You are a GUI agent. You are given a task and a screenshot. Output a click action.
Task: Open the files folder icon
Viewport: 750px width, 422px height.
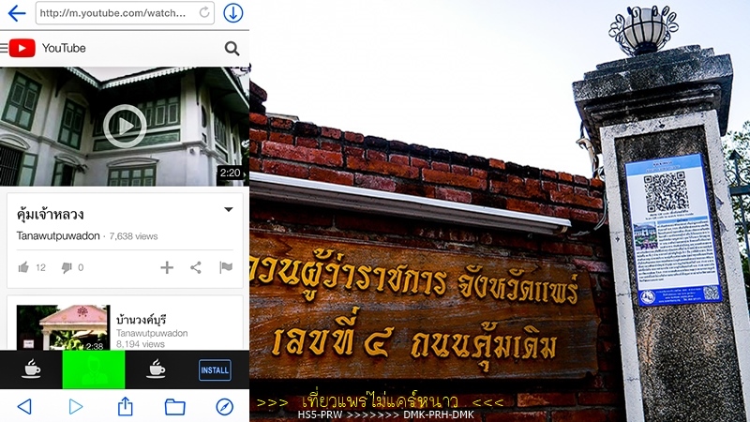click(175, 407)
